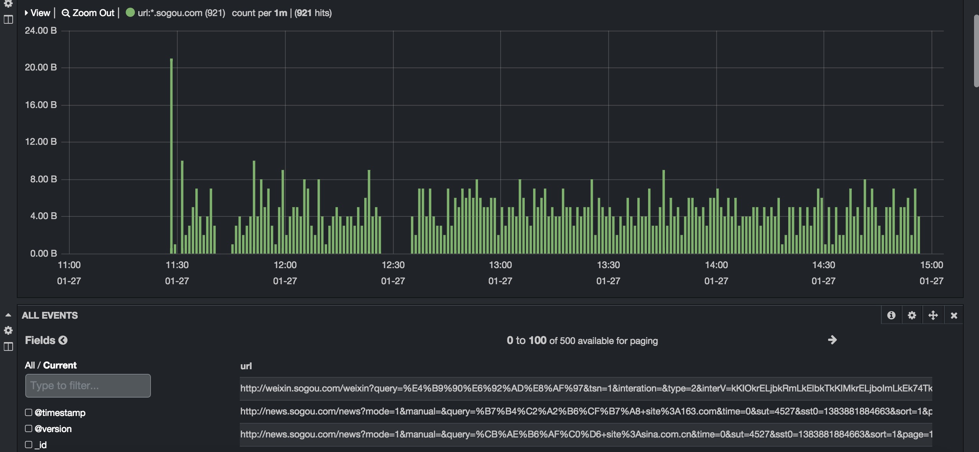
Task: Collapse the Fields list with the left arrow
Action: pos(63,340)
